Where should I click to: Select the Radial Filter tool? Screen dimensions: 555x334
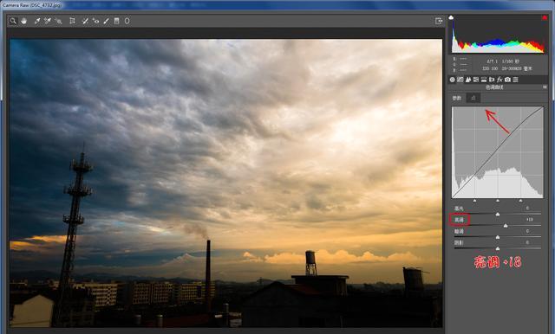click(127, 21)
